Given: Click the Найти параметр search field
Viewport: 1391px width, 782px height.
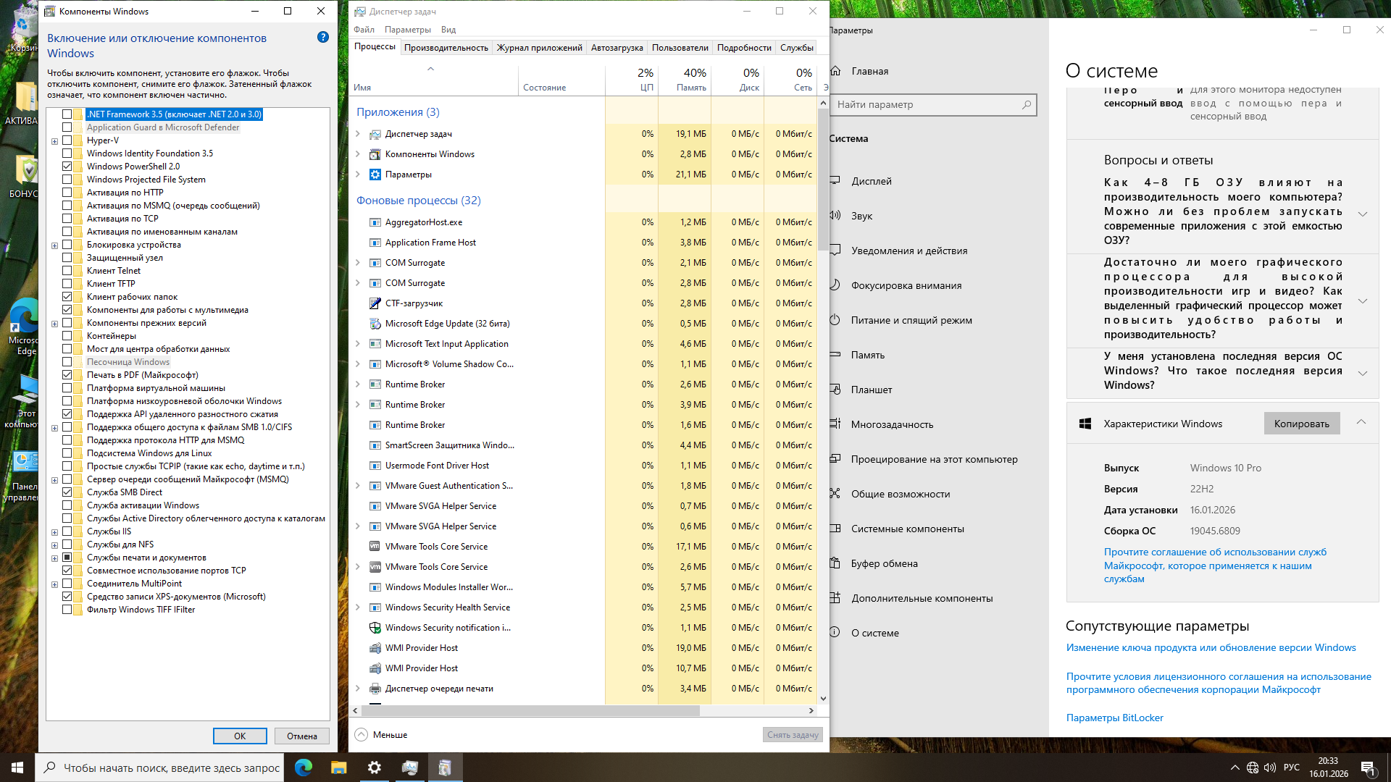Looking at the screenshot, I should coord(927,104).
